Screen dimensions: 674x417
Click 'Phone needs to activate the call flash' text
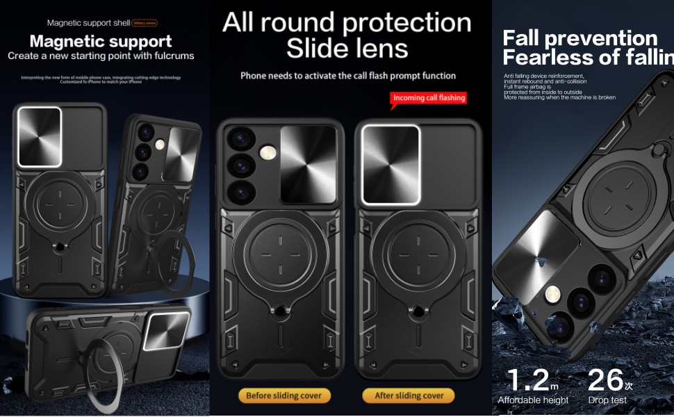(x=348, y=76)
